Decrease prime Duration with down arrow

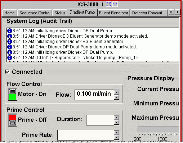pos(116,123)
